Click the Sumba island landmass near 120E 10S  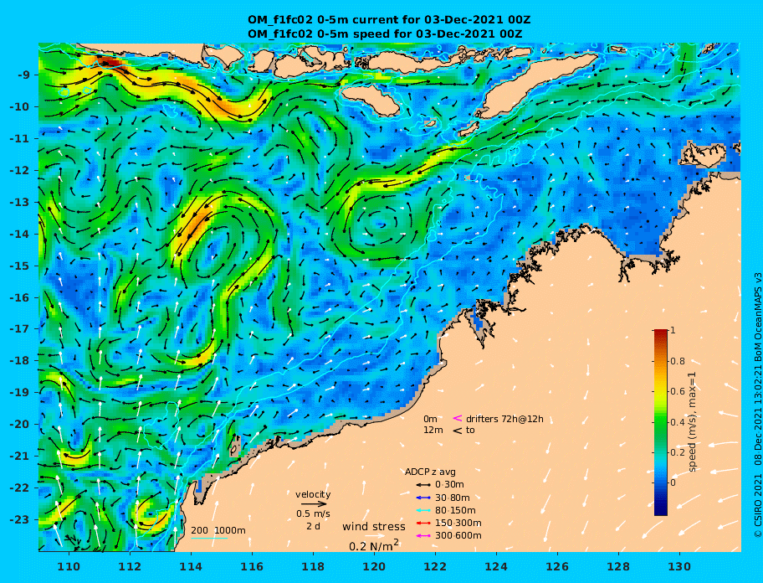click(x=370, y=101)
